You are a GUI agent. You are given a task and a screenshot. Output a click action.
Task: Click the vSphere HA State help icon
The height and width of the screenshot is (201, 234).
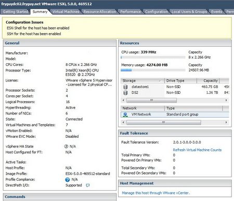(x=66, y=147)
